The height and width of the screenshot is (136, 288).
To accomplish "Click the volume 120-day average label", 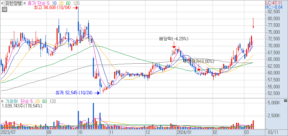I will coord(52,101).
